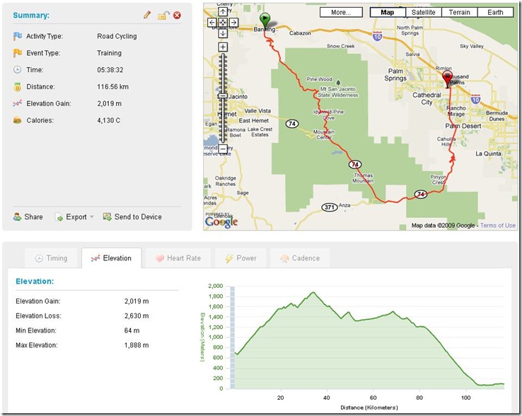522x416 pixels.
Task: Pan the map right
Action: (233, 23)
